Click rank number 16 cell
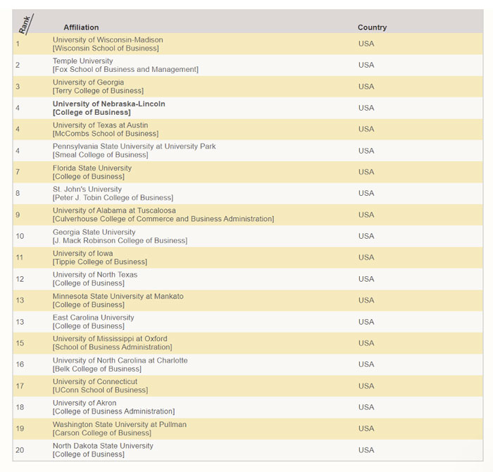Viewport: 493px width, 472px height. coord(20,364)
